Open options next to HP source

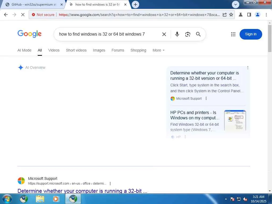click(x=185, y=137)
